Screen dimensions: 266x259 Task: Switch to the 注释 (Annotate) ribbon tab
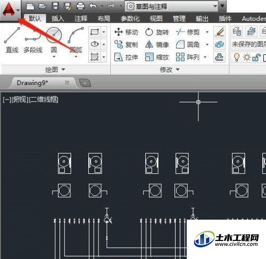tap(81, 19)
